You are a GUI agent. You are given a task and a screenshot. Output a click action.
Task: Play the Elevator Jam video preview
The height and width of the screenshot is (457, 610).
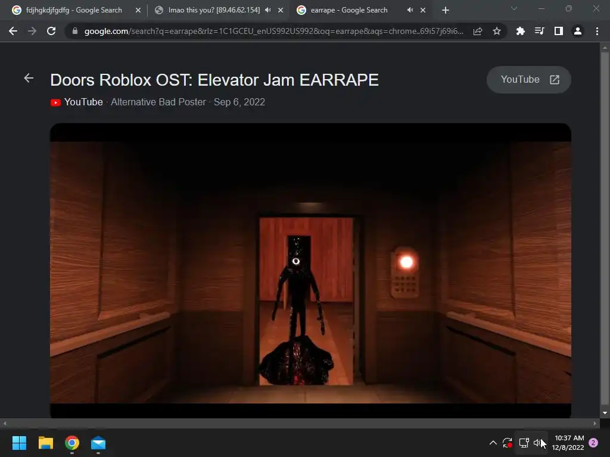point(310,271)
